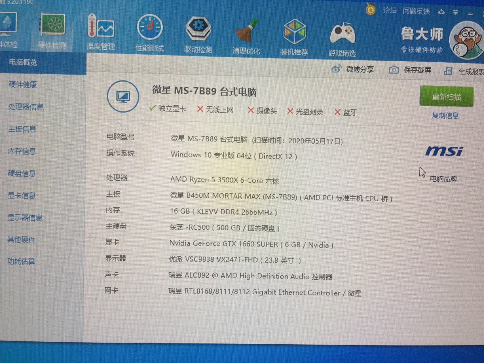Click the 独立显卡 check indicator
The image size is (484, 363).
pos(168,108)
